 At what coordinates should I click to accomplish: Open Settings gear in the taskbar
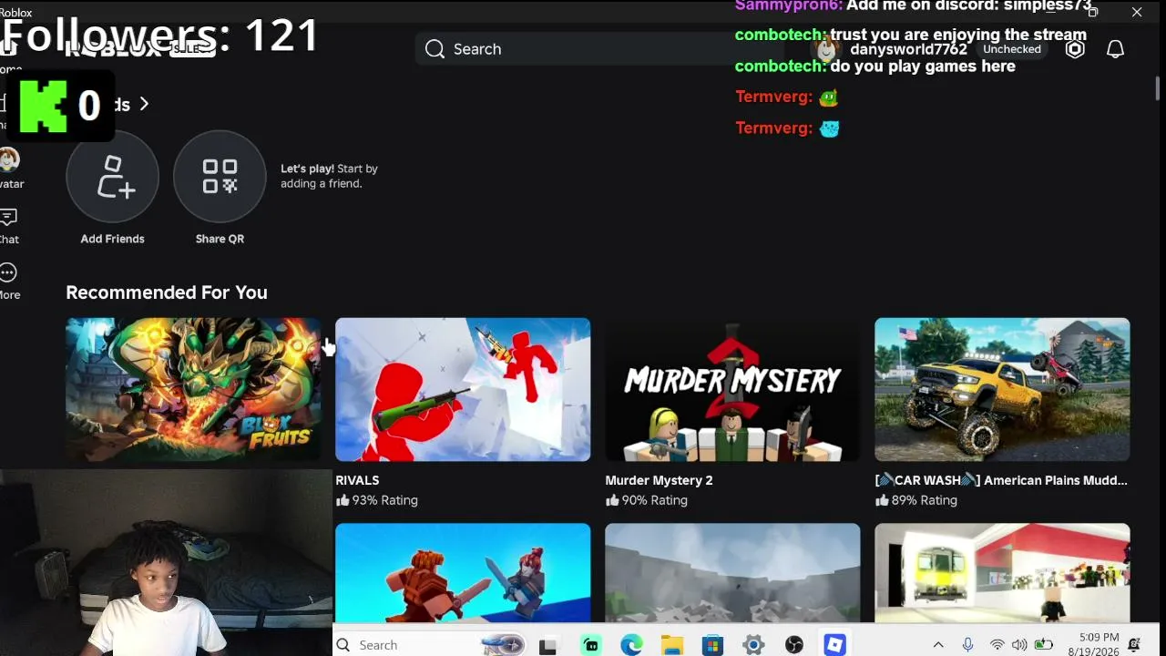(753, 645)
